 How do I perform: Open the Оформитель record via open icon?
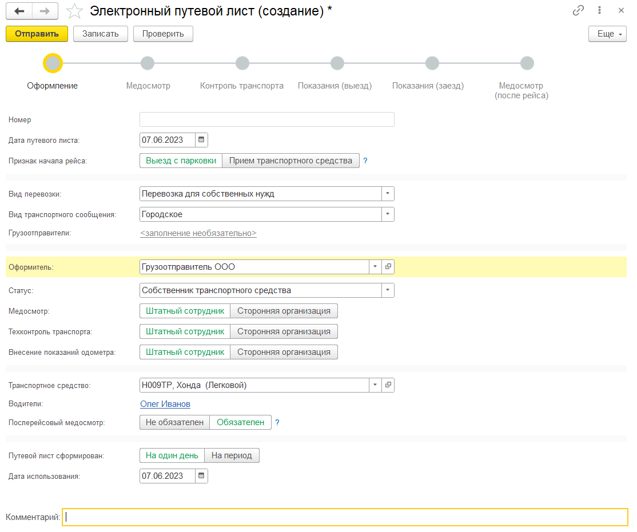[388, 267]
